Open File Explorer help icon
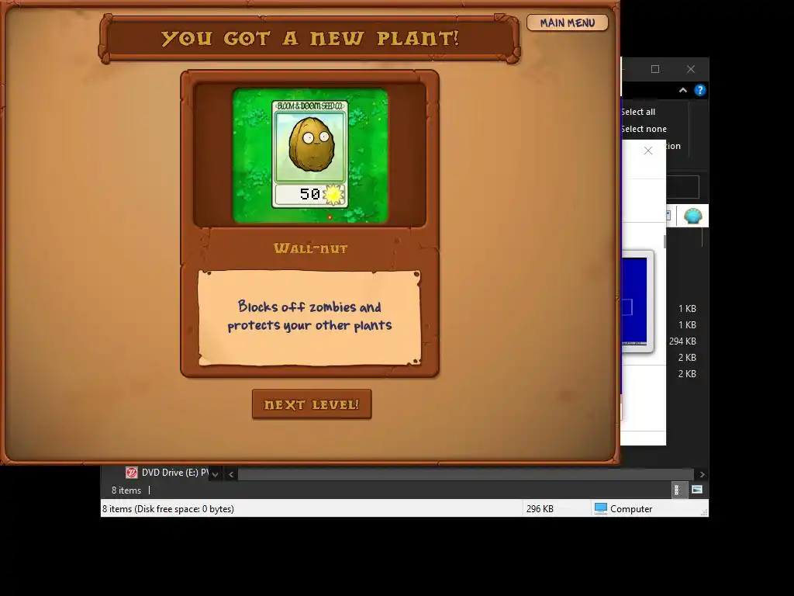The width and height of the screenshot is (794, 596). [700, 90]
